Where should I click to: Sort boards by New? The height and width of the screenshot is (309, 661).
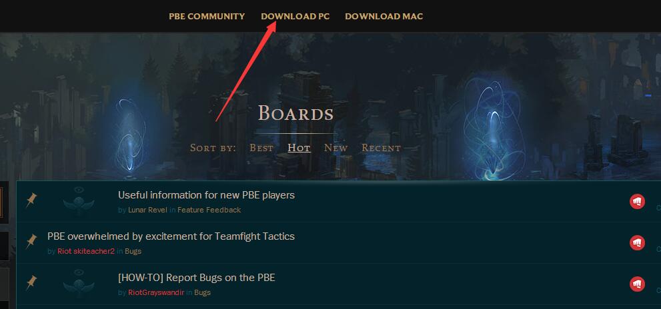tap(336, 148)
